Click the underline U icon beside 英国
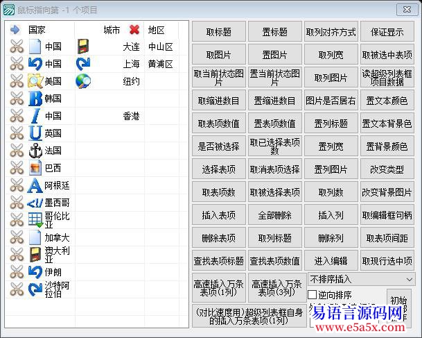The image size is (422, 338). click(35, 133)
